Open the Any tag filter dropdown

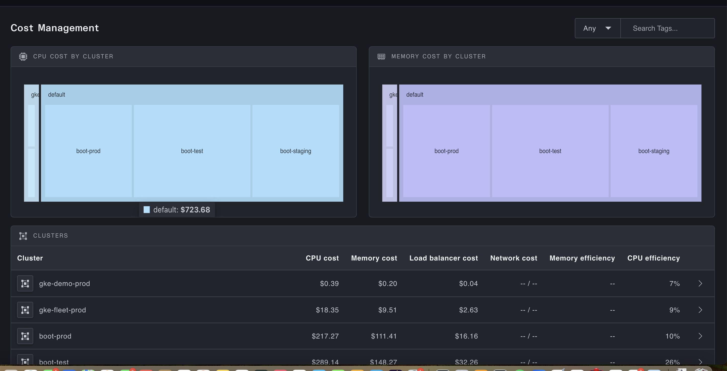(x=597, y=28)
